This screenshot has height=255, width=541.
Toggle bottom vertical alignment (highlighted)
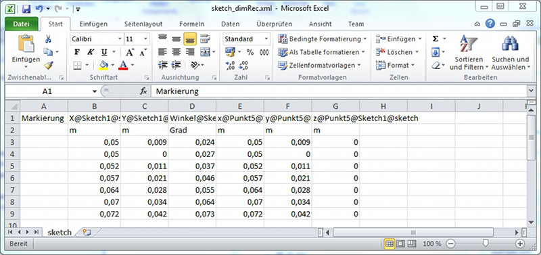(x=190, y=39)
